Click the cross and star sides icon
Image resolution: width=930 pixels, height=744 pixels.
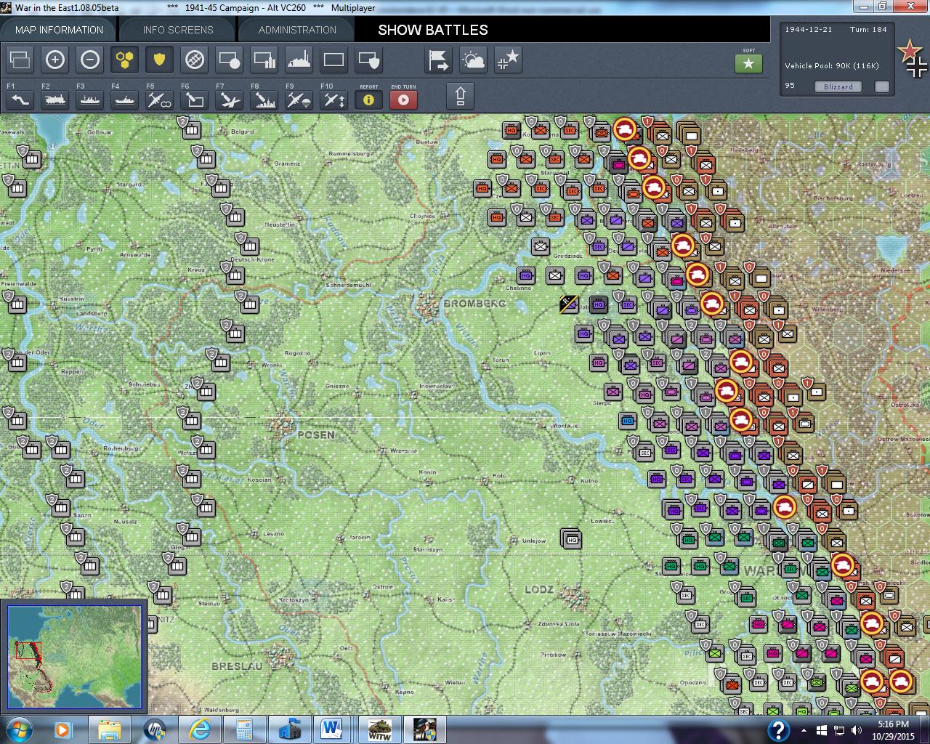509,60
